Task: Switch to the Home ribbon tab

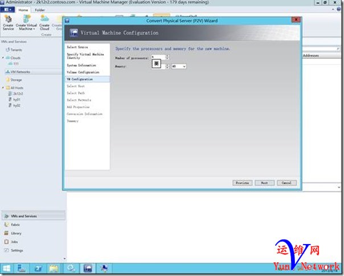Action: click(x=23, y=10)
